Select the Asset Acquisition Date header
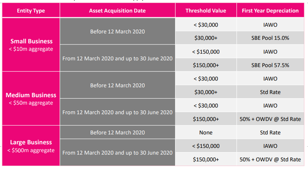This screenshot has width=308, height=169. [117, 11]
